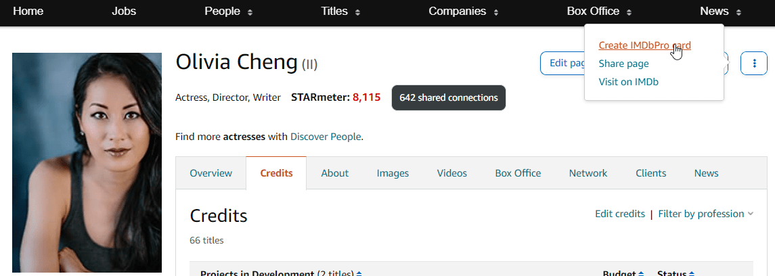Choose Share page from the popup menu
This screenshot has height=276, width=775.
click(623, 64)
